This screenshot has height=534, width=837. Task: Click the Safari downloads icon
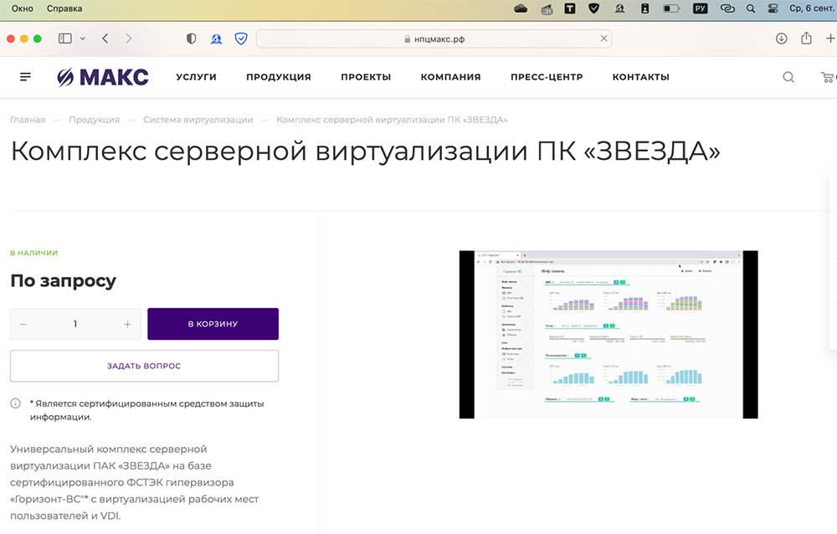(781, 39)
